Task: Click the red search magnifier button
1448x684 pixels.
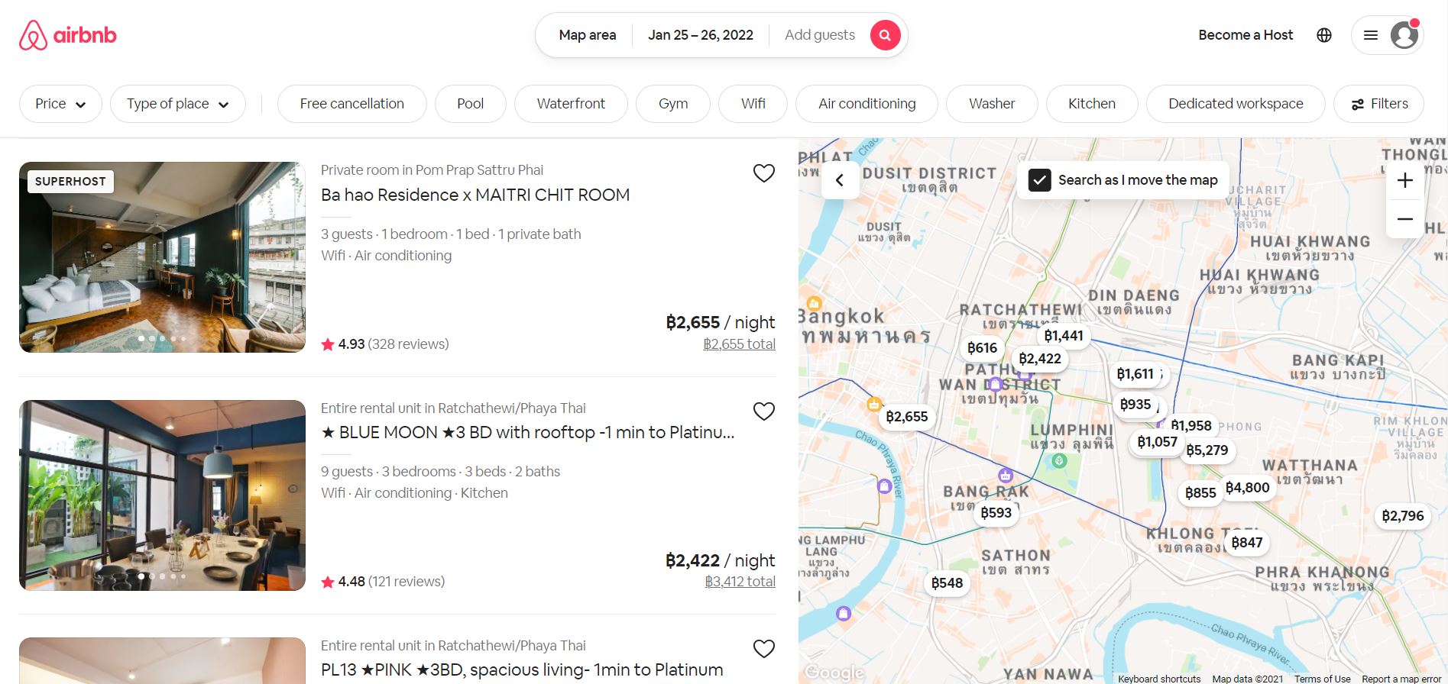Action: pyautogui.click(x=885, y=35)
